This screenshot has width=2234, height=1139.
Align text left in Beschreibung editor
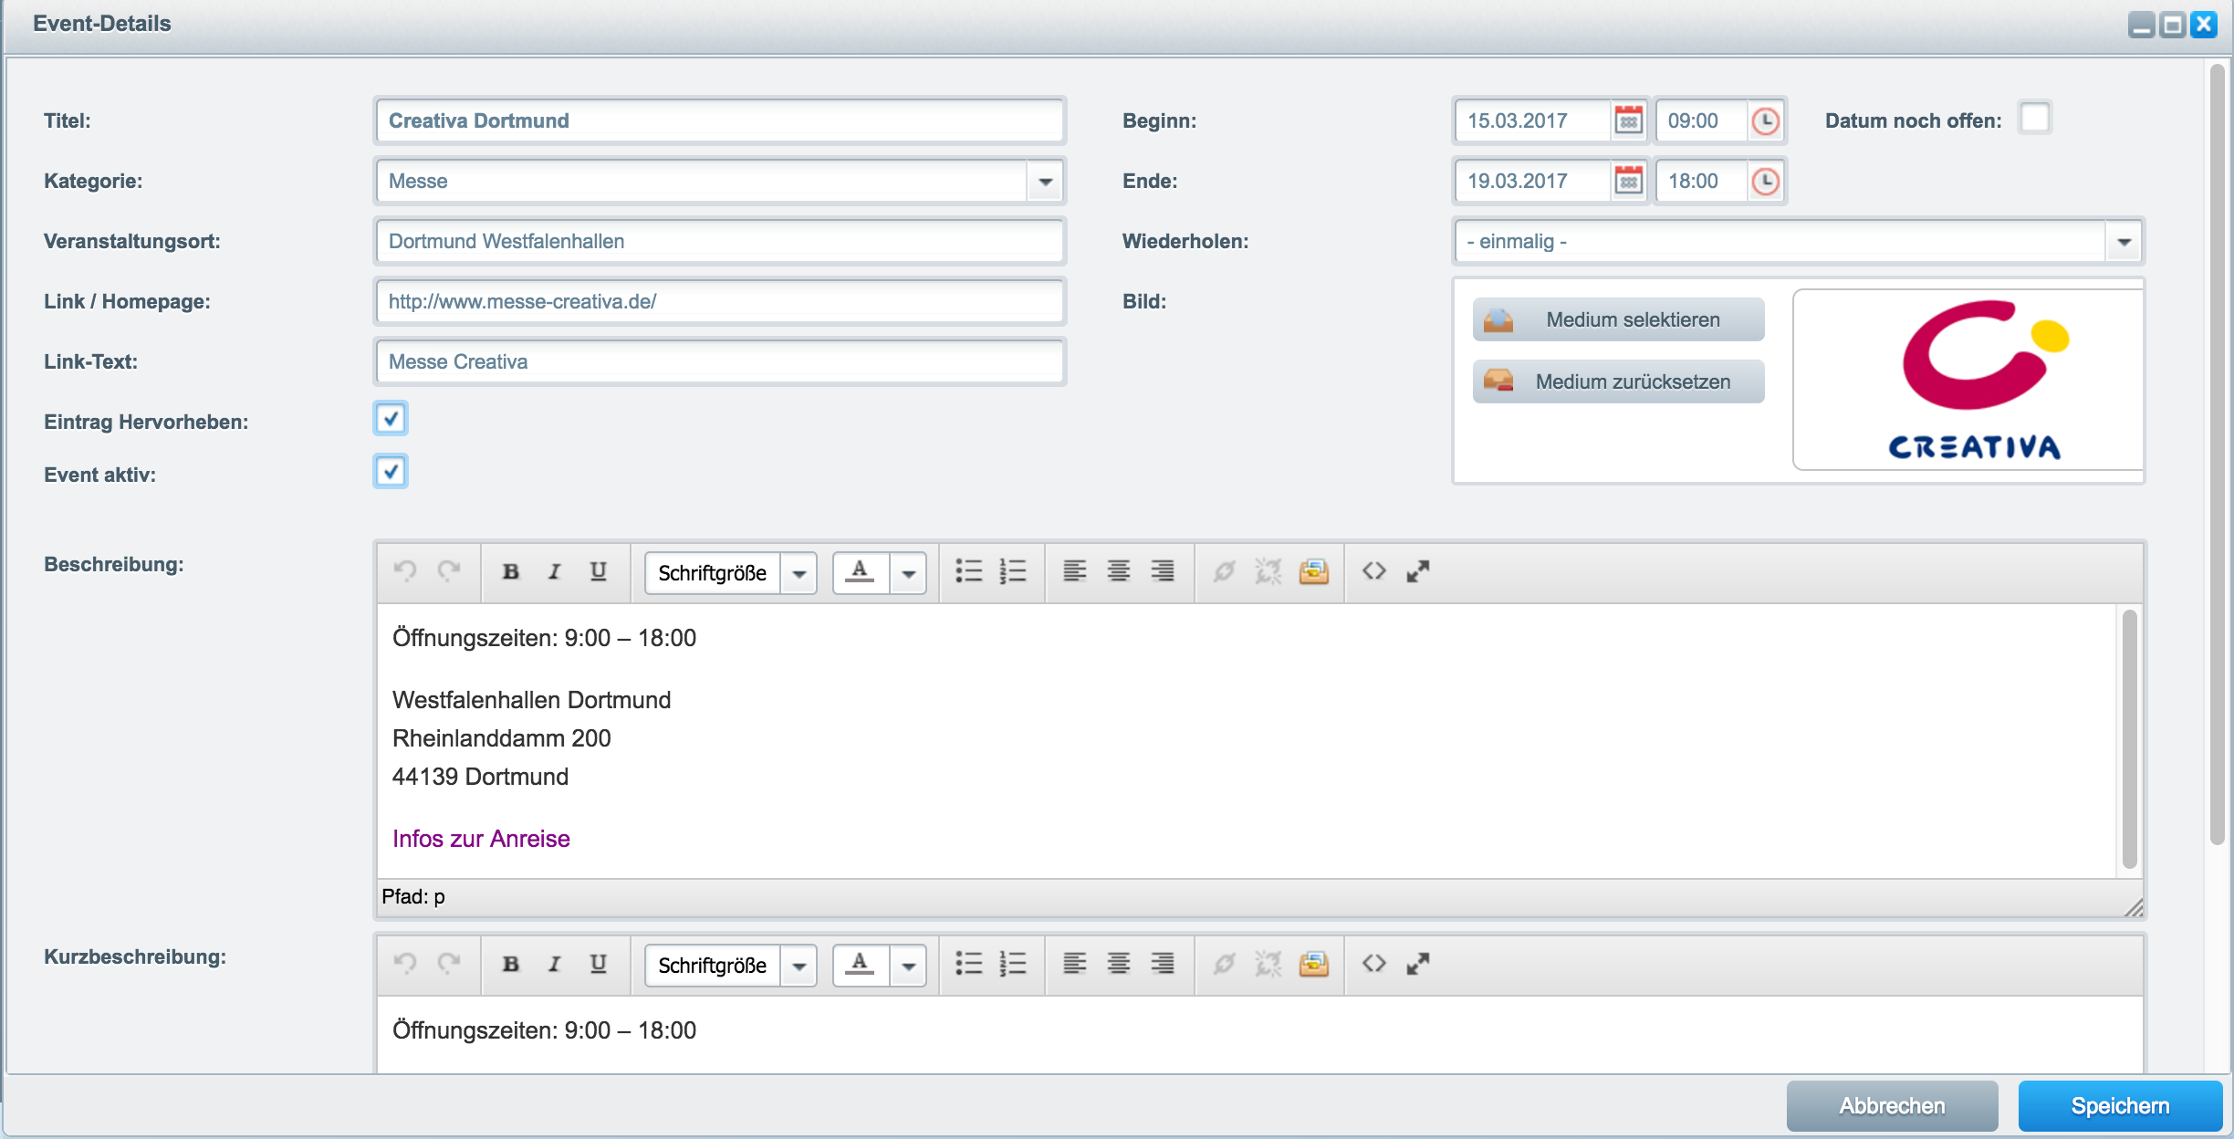[1075, 571]
